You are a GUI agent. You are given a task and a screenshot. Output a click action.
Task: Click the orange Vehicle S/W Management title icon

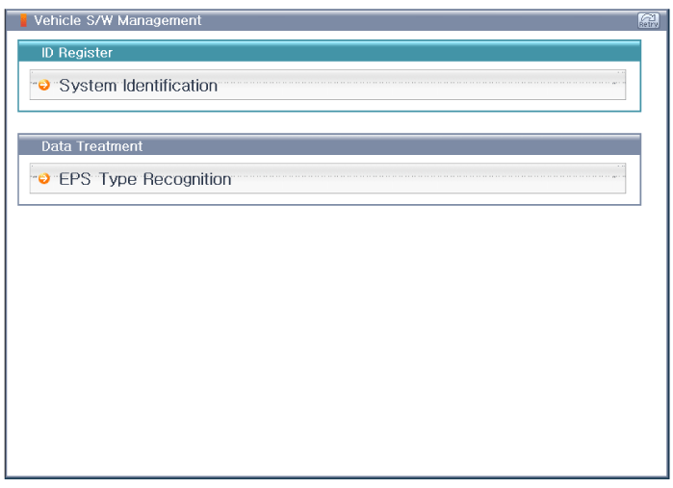pyautogui.click(x=23, y=20)
